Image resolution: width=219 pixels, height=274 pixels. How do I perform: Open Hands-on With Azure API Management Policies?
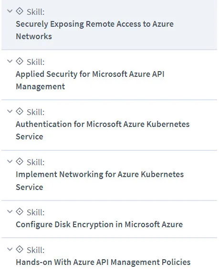[x=103, y=262]
